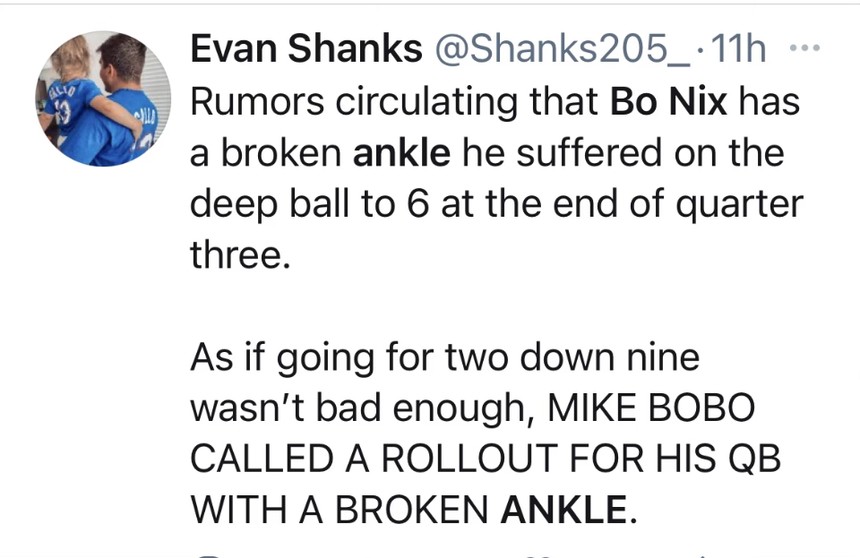Tap the bold uppercase "ANKLE" word
Image resolution: width=860 pixels, height=558 pixels.
564,510
